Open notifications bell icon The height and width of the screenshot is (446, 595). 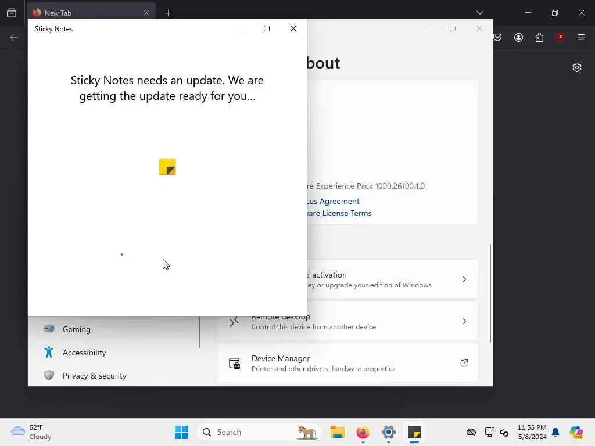[x=555, y=432]
